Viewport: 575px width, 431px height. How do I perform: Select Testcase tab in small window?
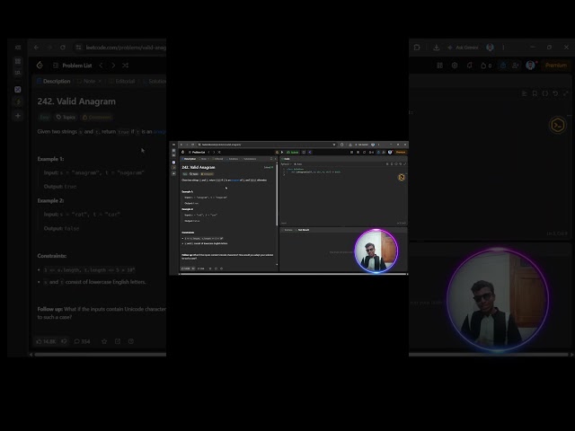click(x=287, y=230)
